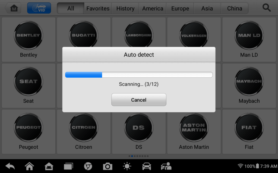
Task: Cancel the auto detect scan
Action: click(139, 100)
